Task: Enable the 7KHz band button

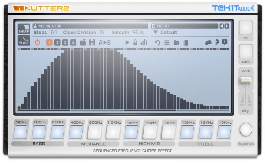Action: point(169,132)
